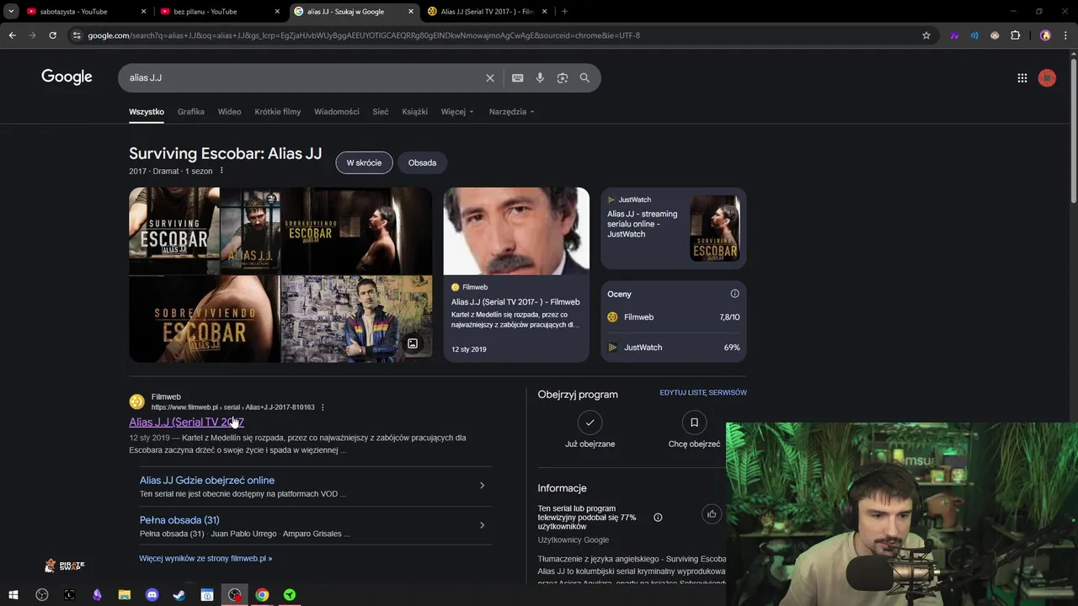Open the 7TV extension icon
Image resolution: width=1078 pixels, height=606 pixels.
click(954, 35)
